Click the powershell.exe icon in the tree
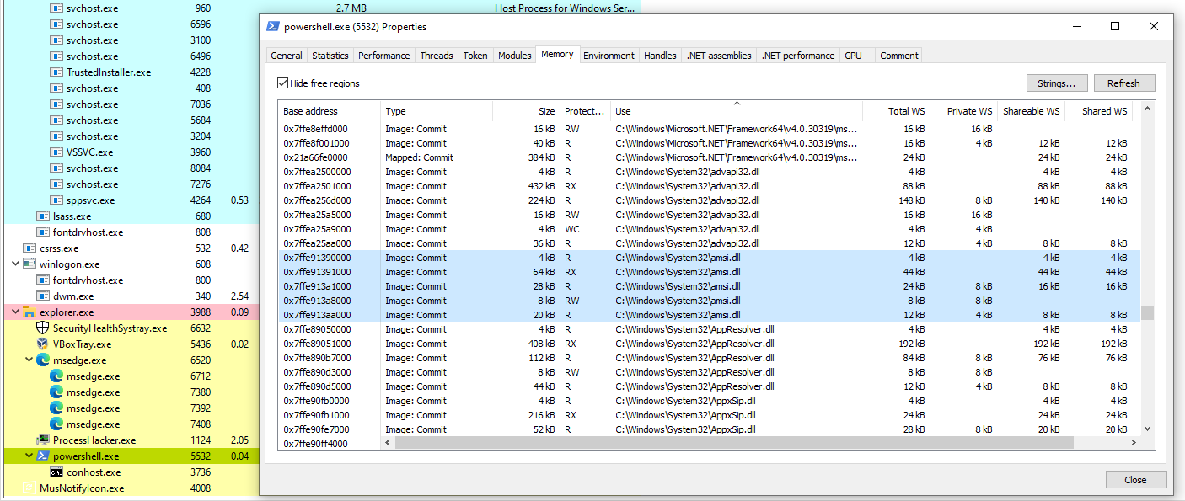Image resolution: width=1185 pixels, height=501 pixels. pyautogui.click(x=42, y=456)
